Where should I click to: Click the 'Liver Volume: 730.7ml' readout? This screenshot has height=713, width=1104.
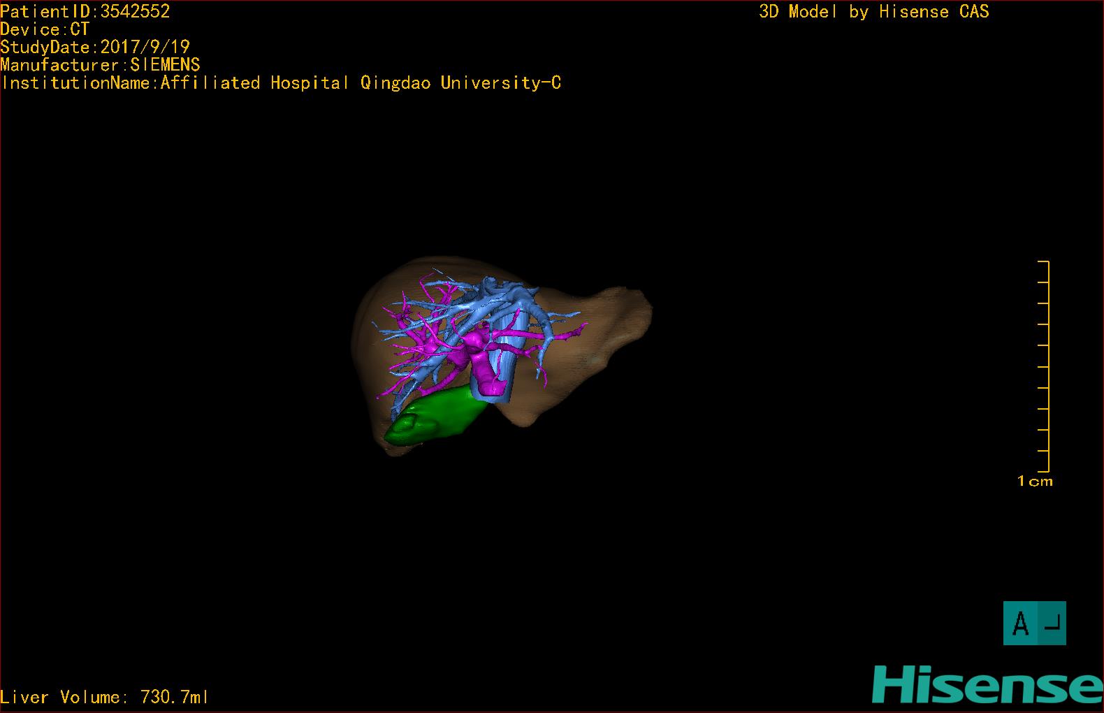tap(104, 697)
